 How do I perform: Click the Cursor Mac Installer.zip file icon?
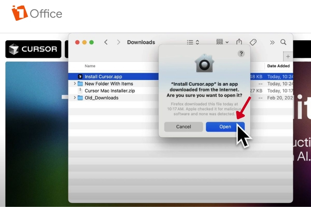(80, 90)
